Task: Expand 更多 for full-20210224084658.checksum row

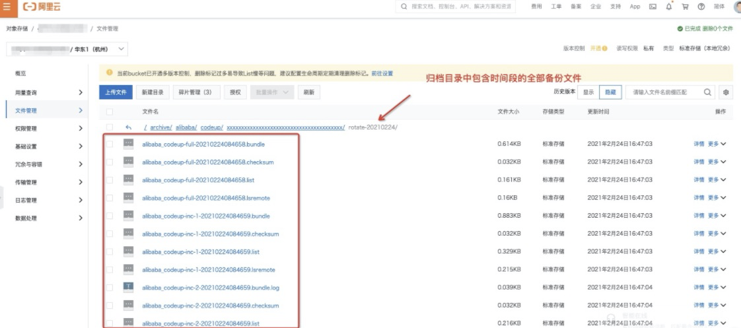Action: [x=716, y=162]
